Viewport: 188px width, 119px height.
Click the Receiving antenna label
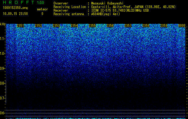click(x=69, y=14)
